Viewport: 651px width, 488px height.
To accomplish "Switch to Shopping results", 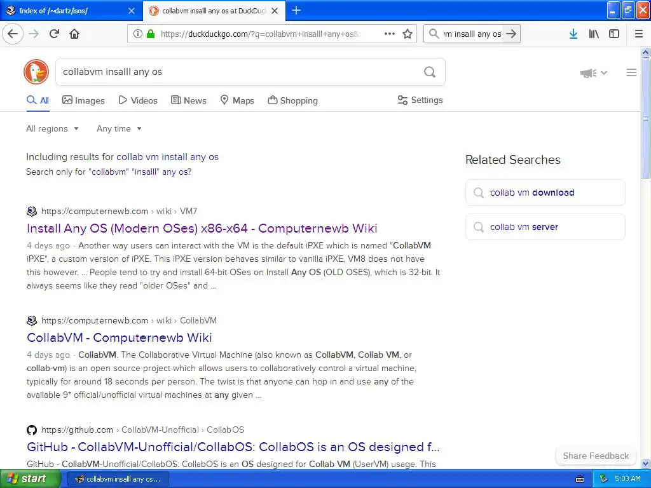I will pyautogui.click(x=292, y=100).
